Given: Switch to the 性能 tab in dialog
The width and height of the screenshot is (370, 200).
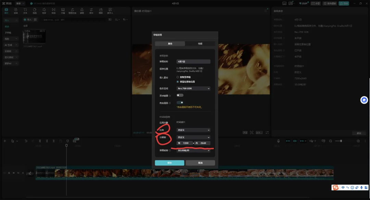Looking at the screenshot, I should pyautogui.click(x=200, y=44).
